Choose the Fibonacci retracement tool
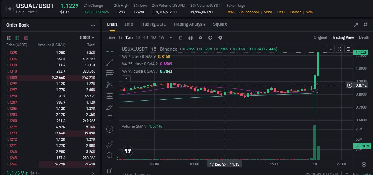373x175 pixels. coord(110,74)
